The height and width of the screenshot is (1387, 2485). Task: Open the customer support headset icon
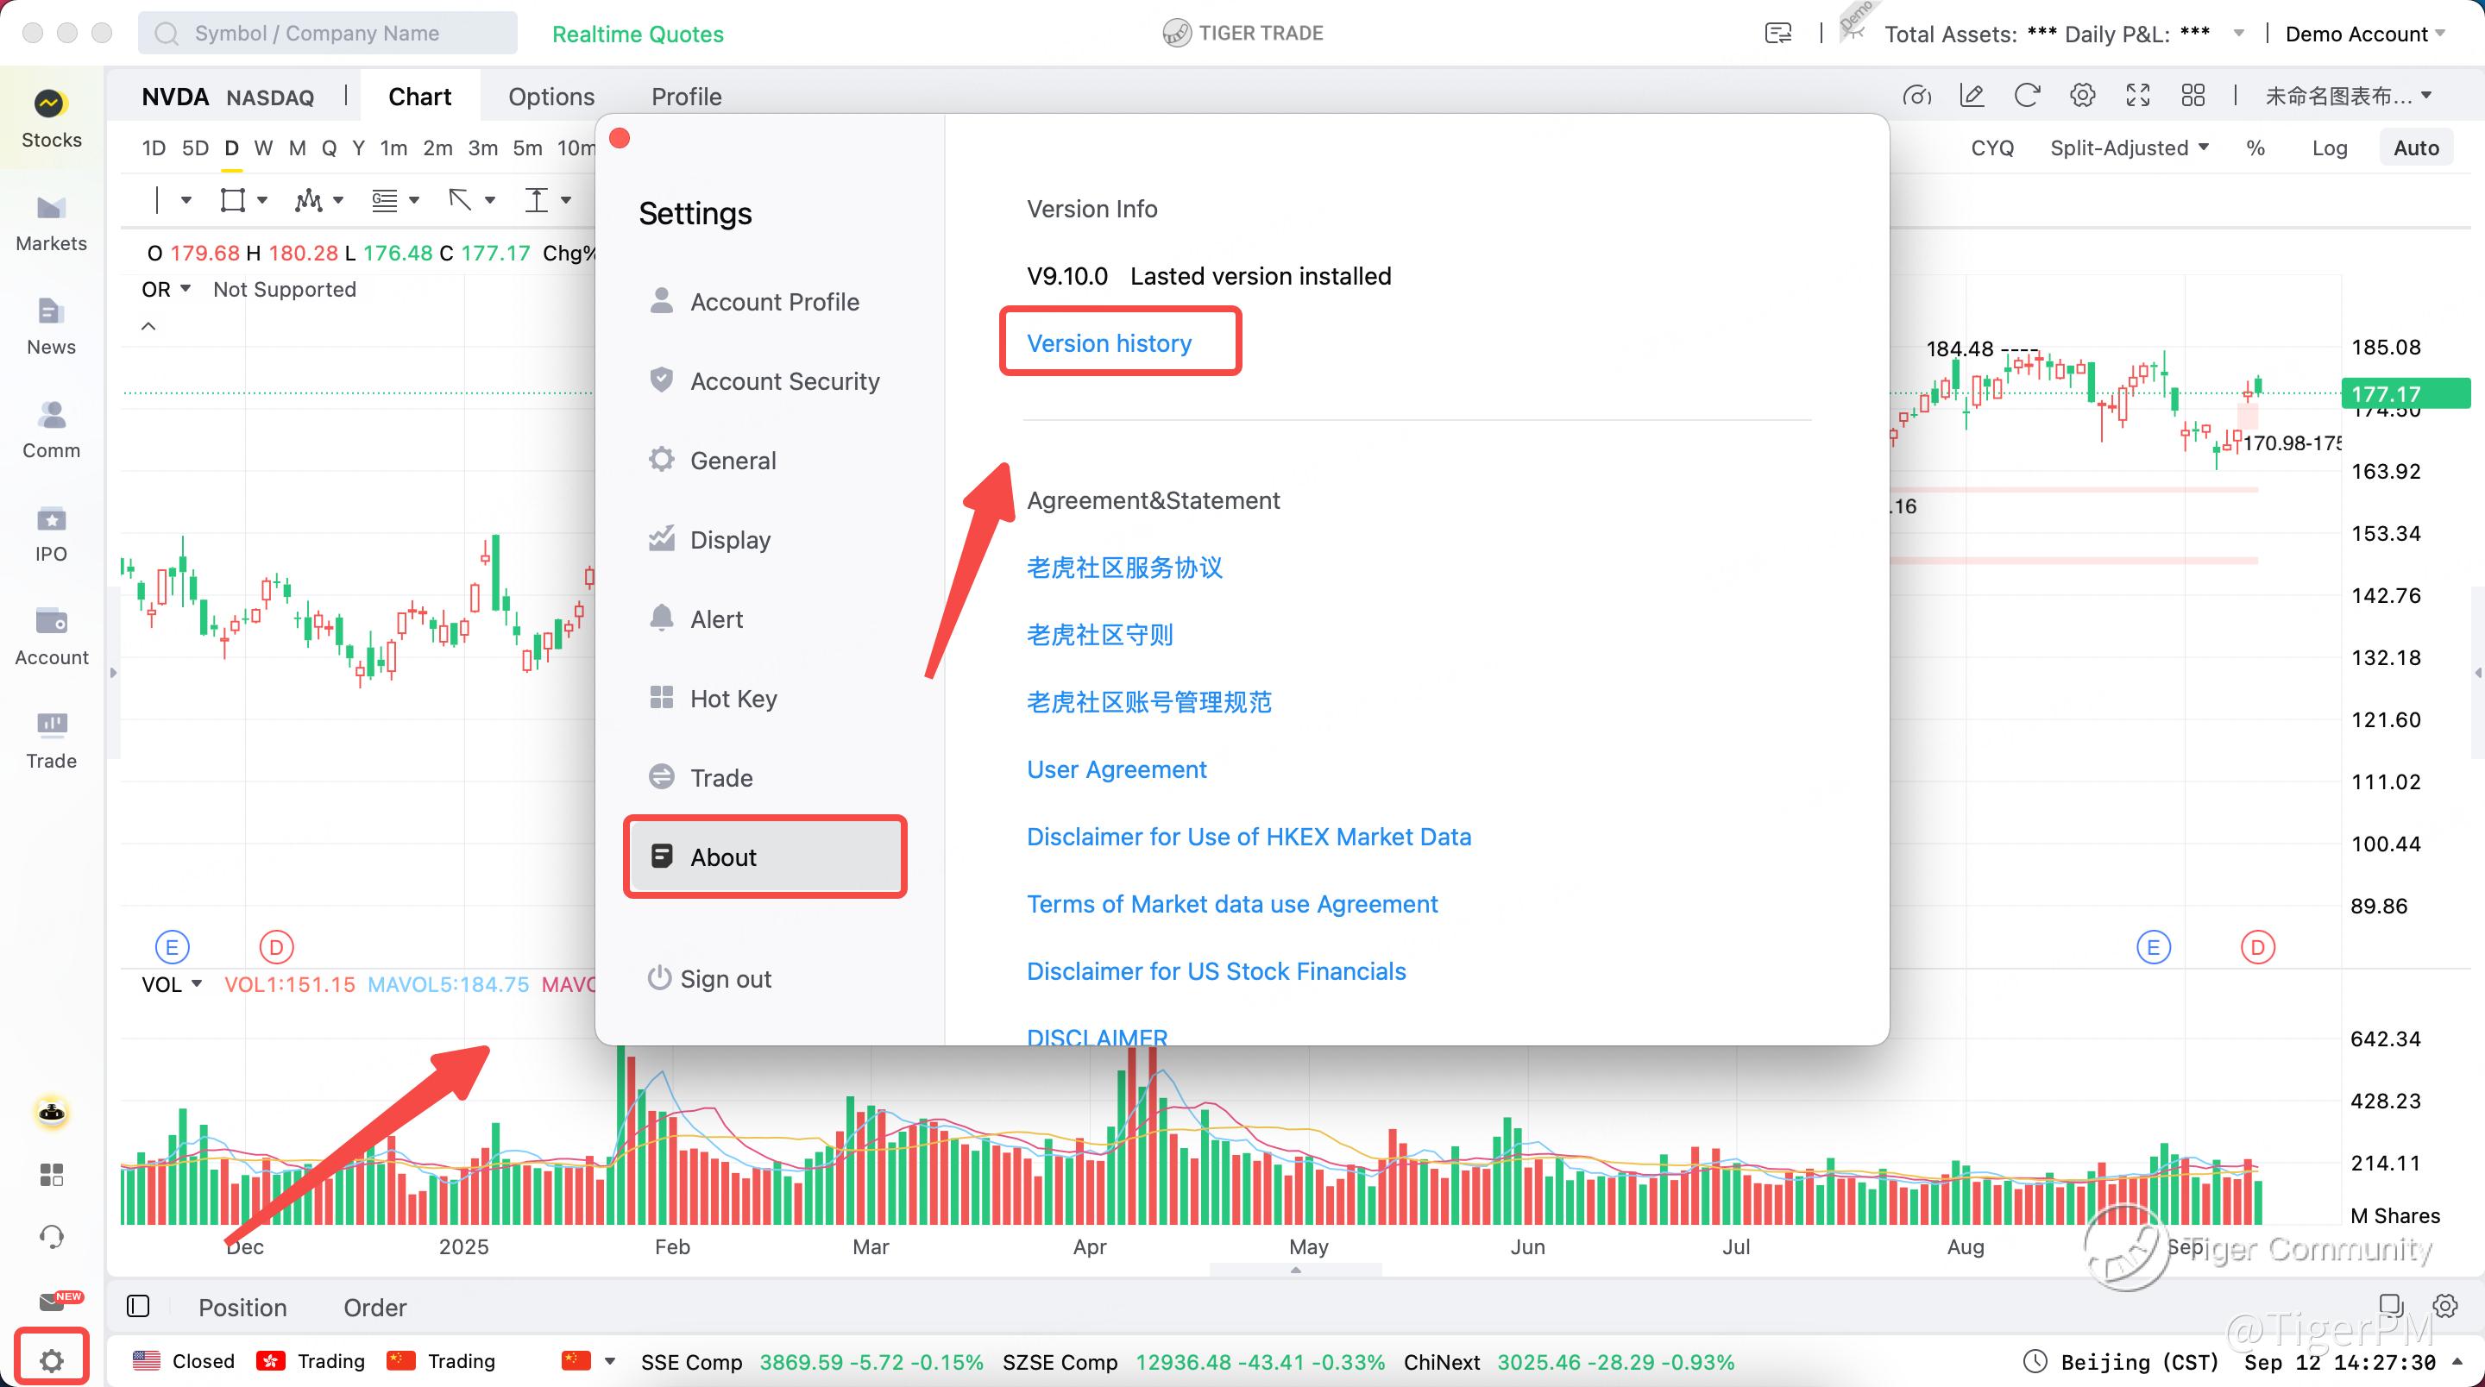click(x=51, y=1237)
